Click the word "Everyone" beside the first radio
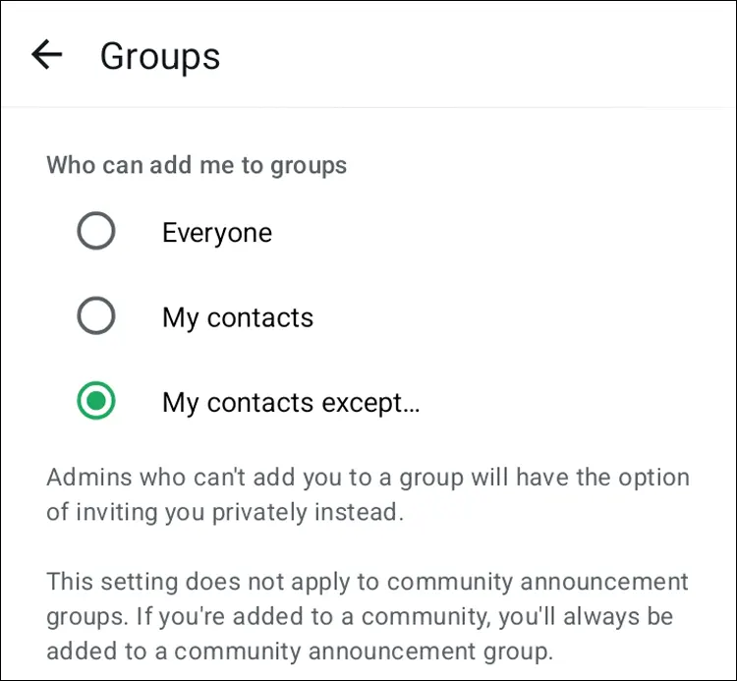 coord(217,233)
